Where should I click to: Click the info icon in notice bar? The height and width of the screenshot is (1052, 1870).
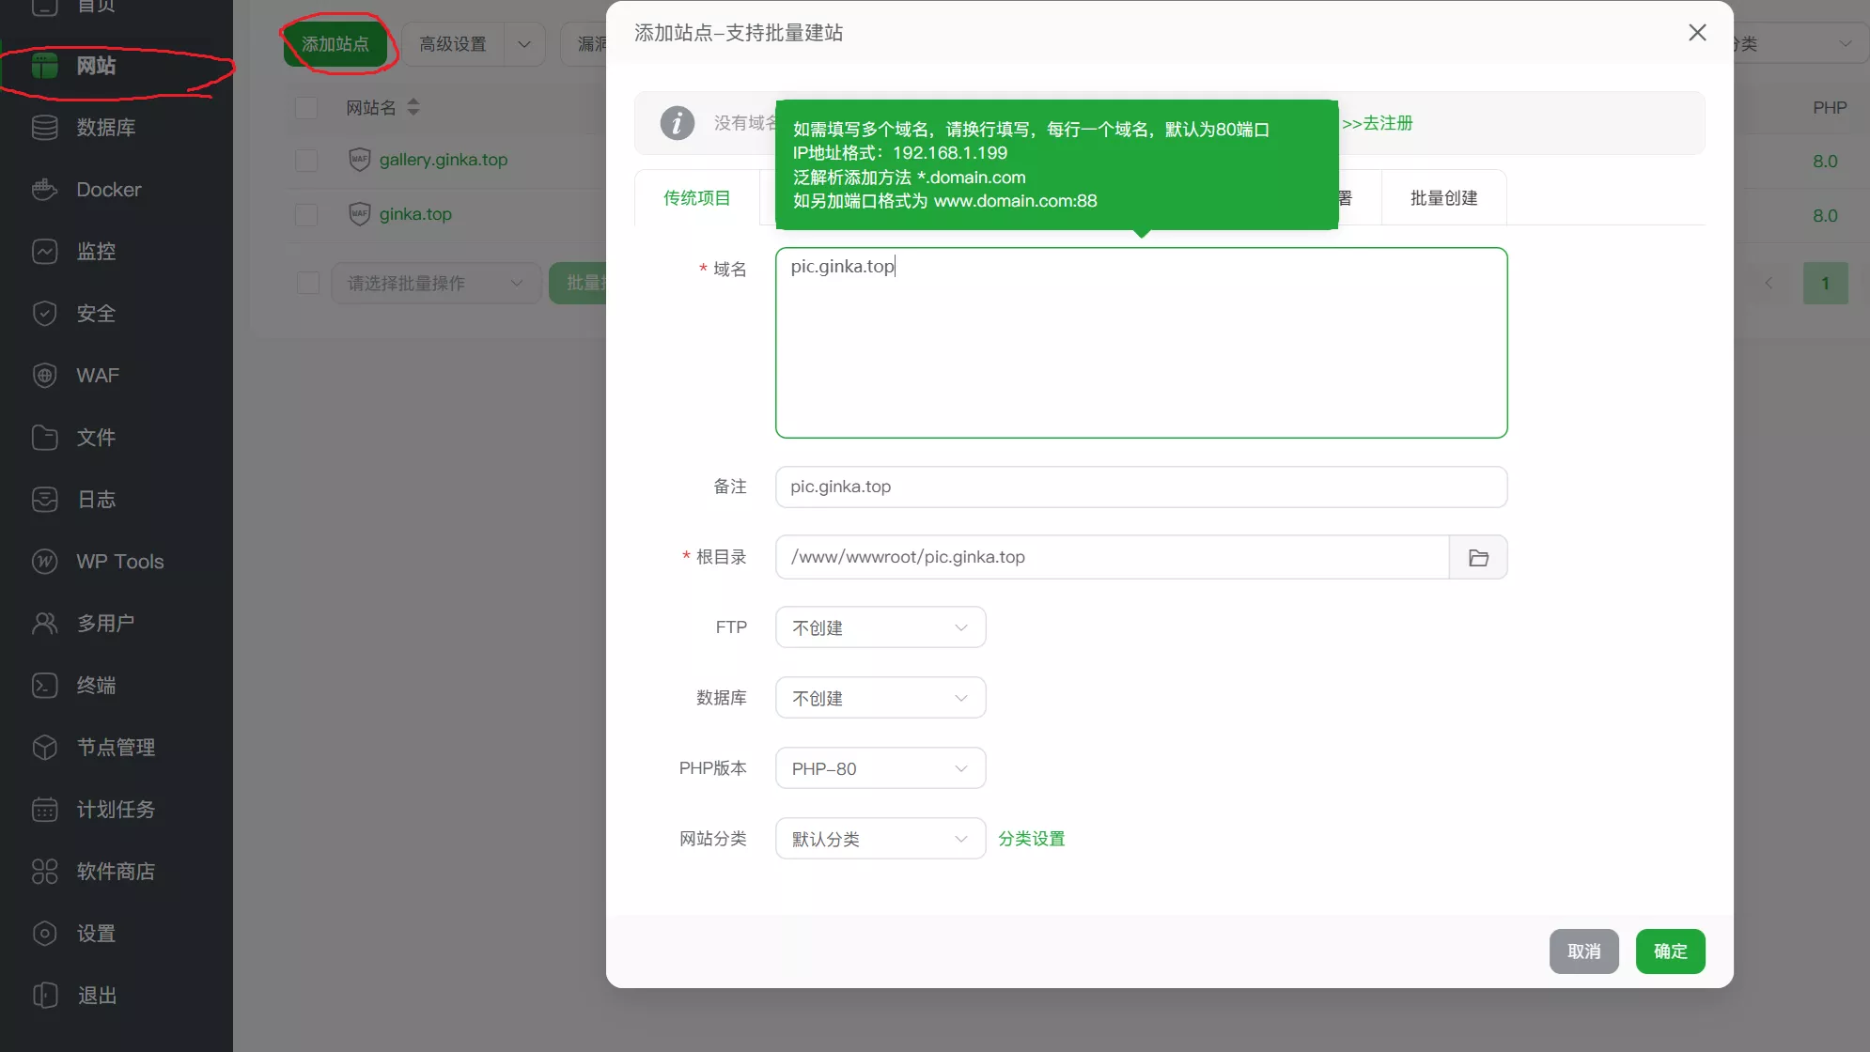pos(677,123)
